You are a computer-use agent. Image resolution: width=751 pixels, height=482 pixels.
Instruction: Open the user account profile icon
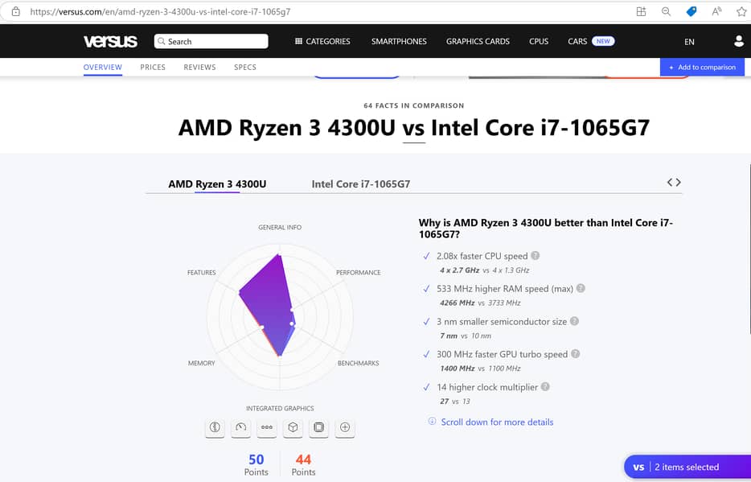pos(739,41)
